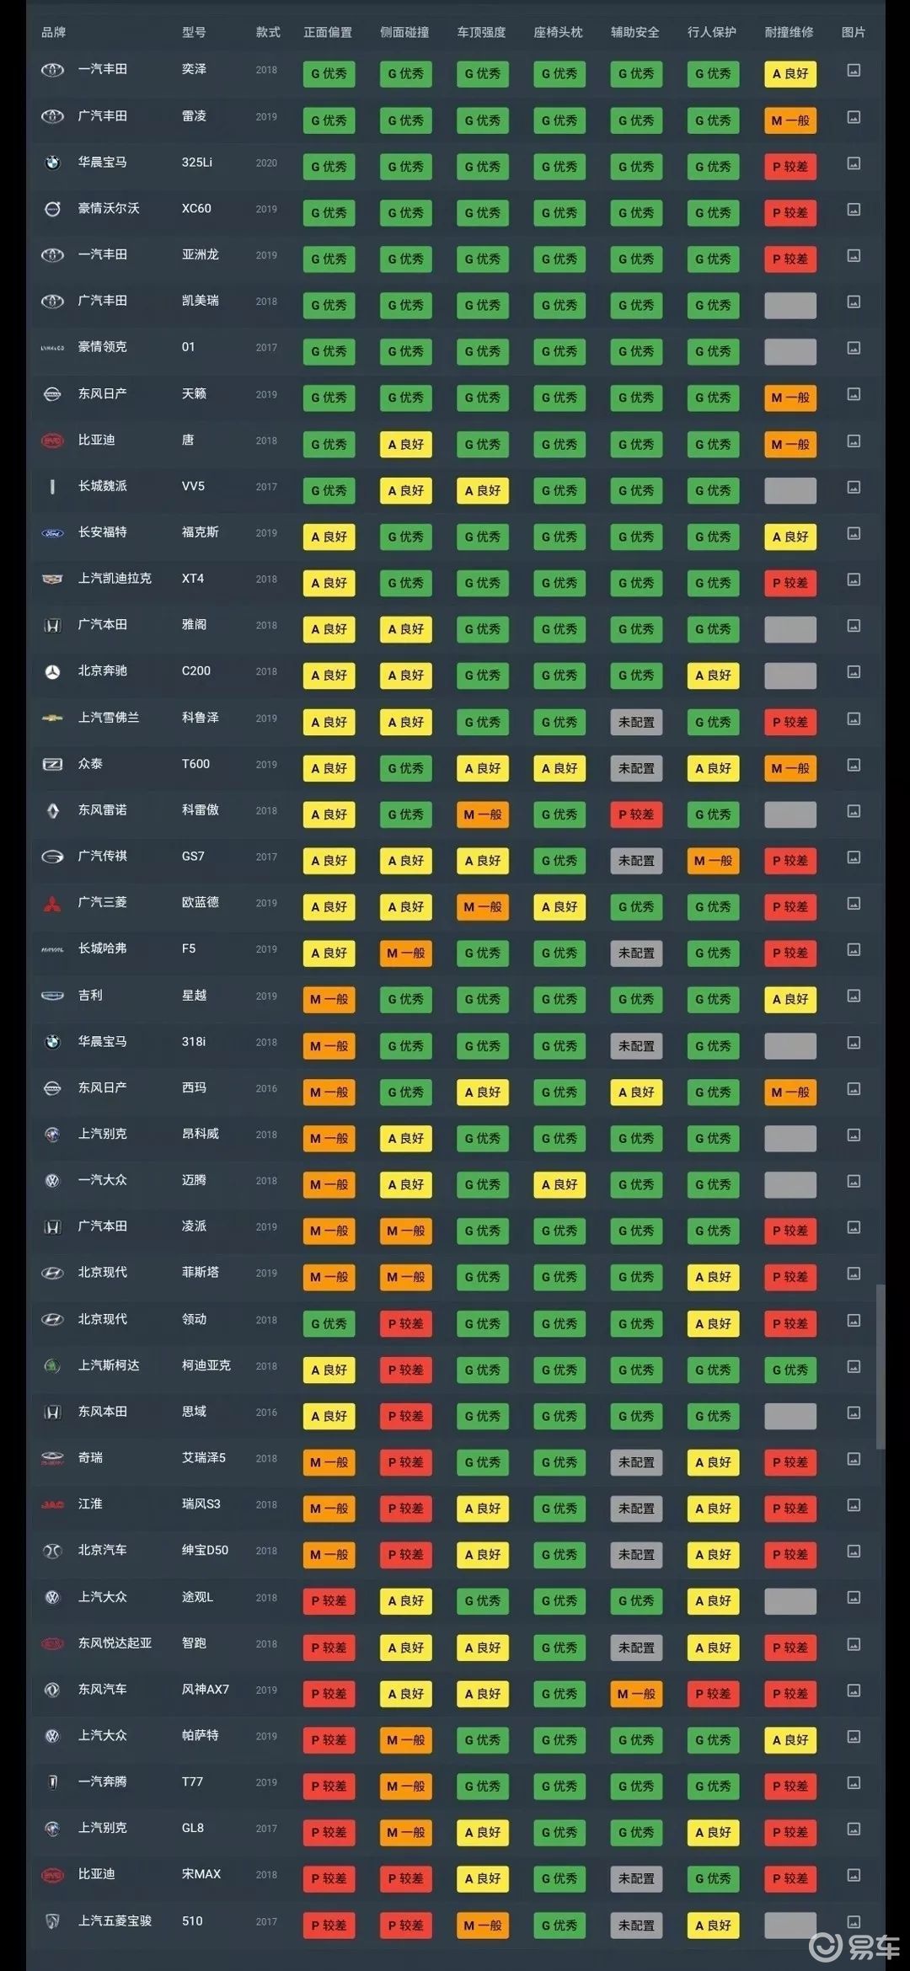
Task: Click the vertical scrollbar thumb on right
Action: (x=880, y=1366)
